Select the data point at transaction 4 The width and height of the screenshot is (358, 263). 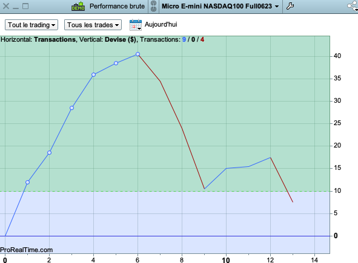click(94, 74)
